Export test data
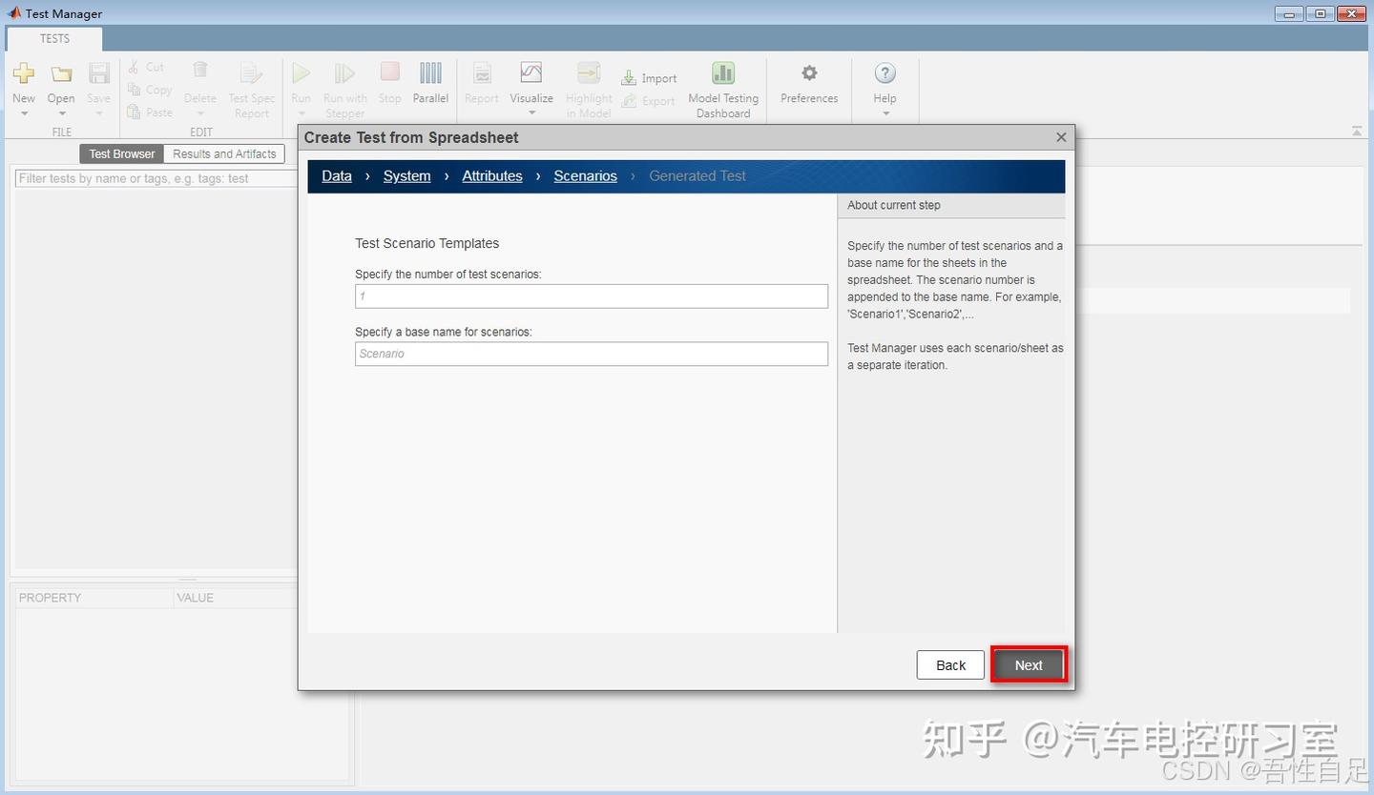 point(649,100)
